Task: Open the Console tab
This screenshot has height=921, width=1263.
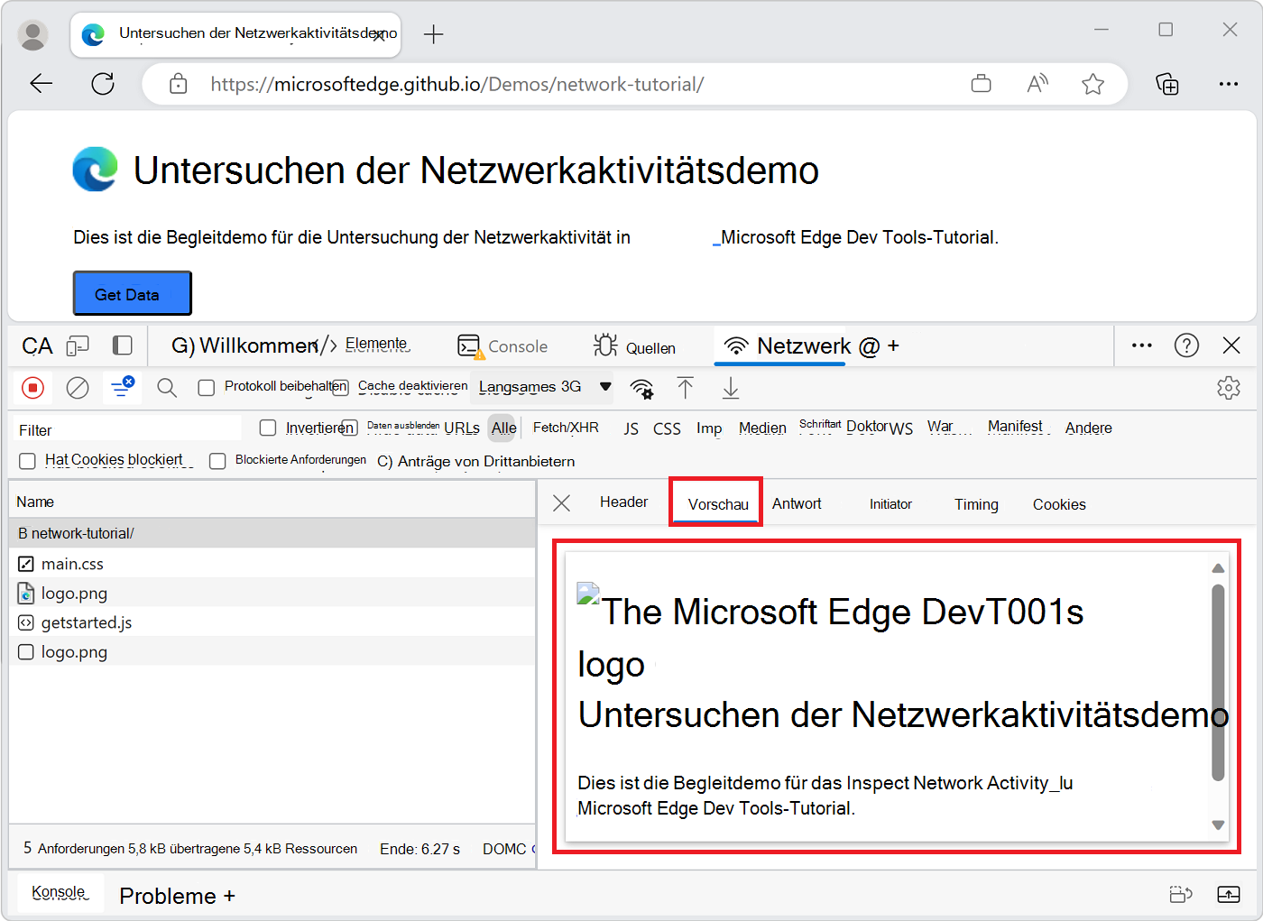Action: point(502,346)
